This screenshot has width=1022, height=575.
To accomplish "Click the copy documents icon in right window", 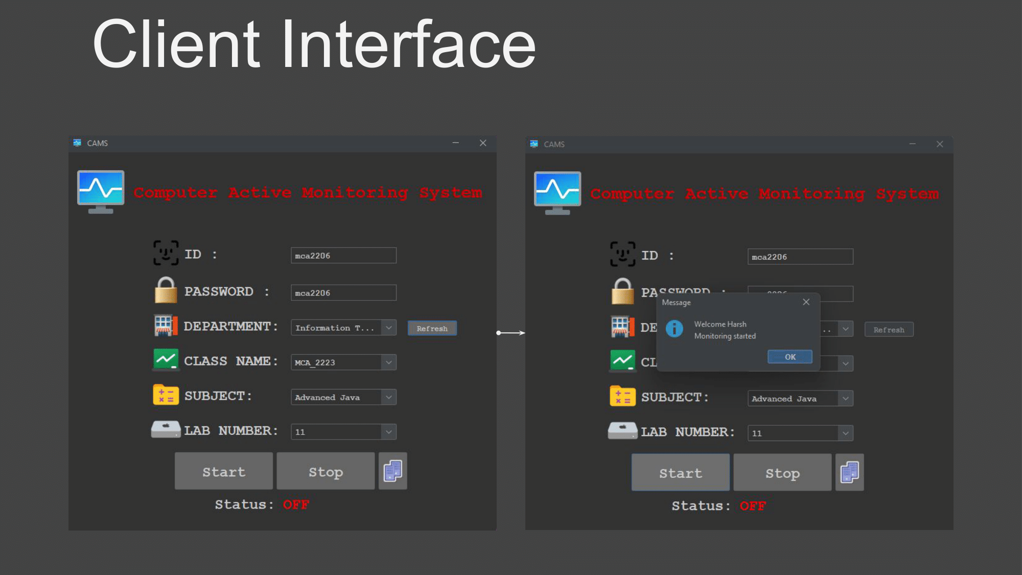I will click(849, 472).
